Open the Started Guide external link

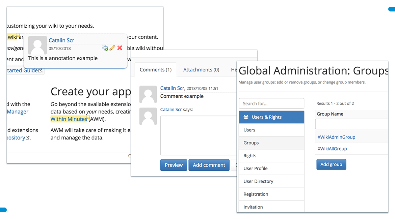coord(24,70)
